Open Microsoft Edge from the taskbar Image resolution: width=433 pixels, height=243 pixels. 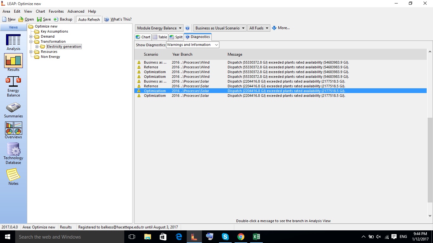click(x=178, y=237)
